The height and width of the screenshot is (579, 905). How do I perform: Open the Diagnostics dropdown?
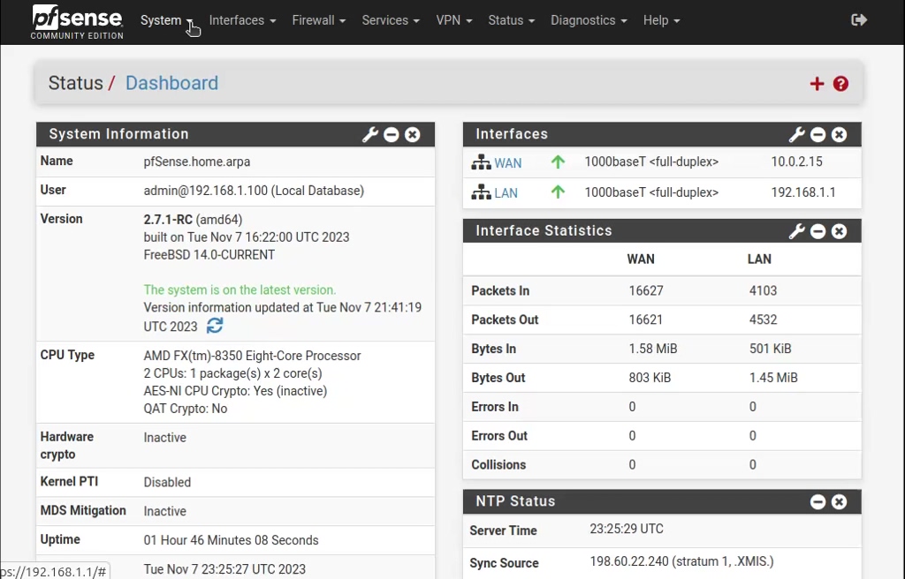(x=582, y=19)
